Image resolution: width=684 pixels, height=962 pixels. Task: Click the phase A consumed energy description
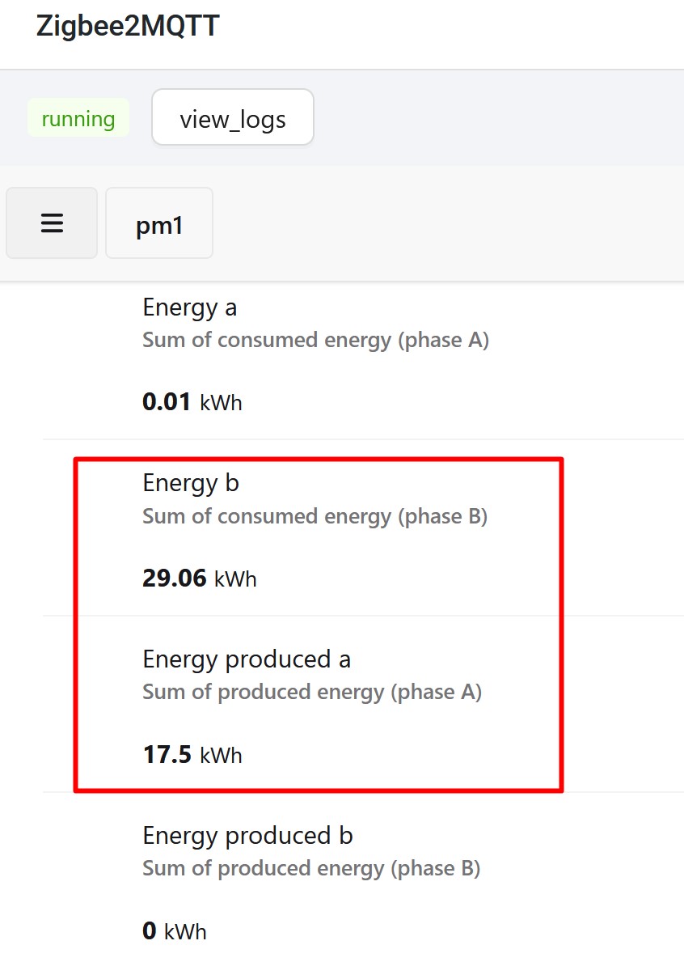coord(315,341)
